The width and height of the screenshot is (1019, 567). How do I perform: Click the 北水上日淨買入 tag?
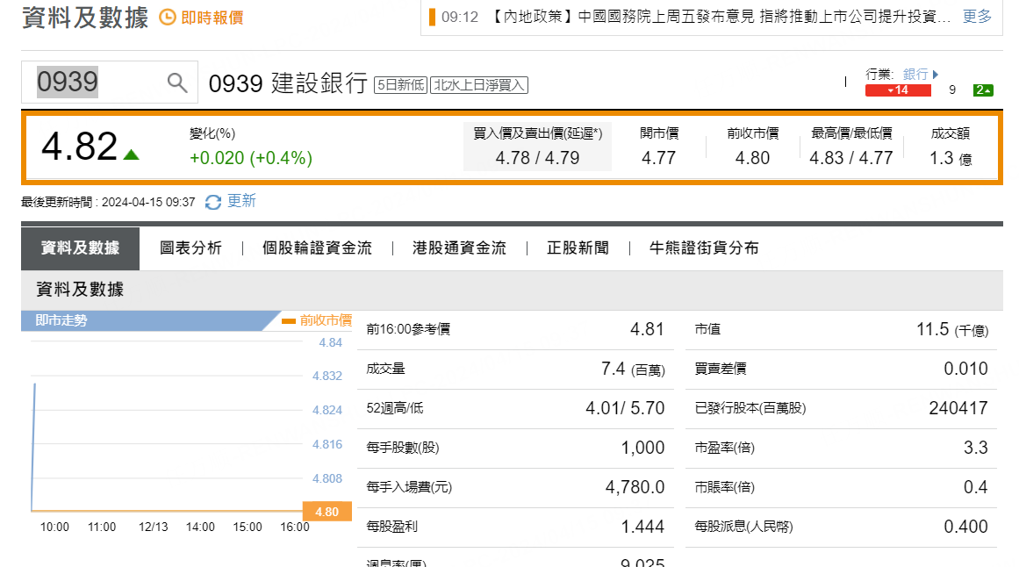[x=478, y=84]
